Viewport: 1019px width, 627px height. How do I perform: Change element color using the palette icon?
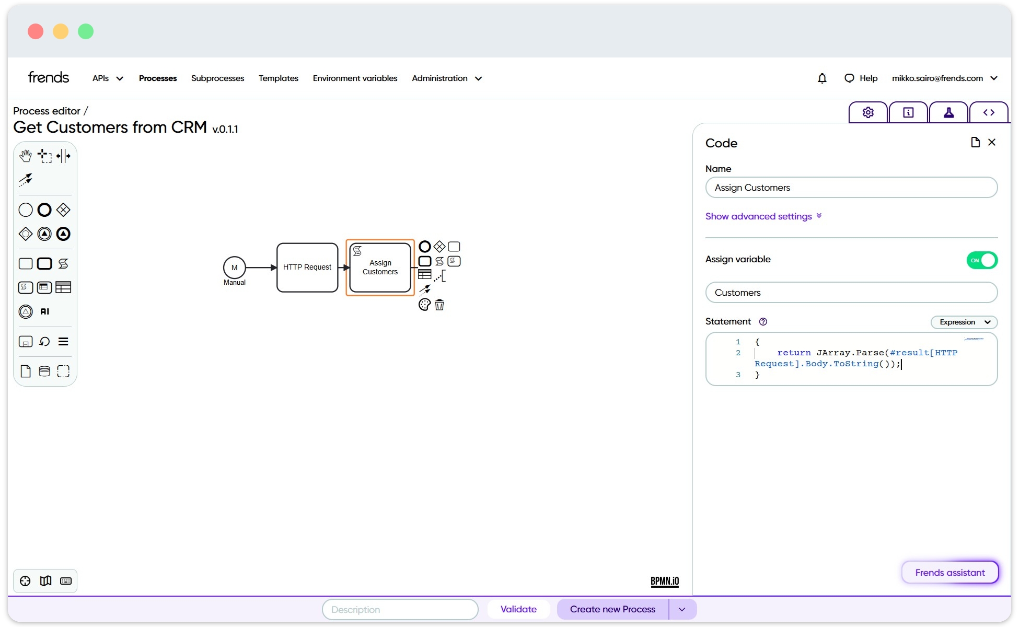pos(424,305)
